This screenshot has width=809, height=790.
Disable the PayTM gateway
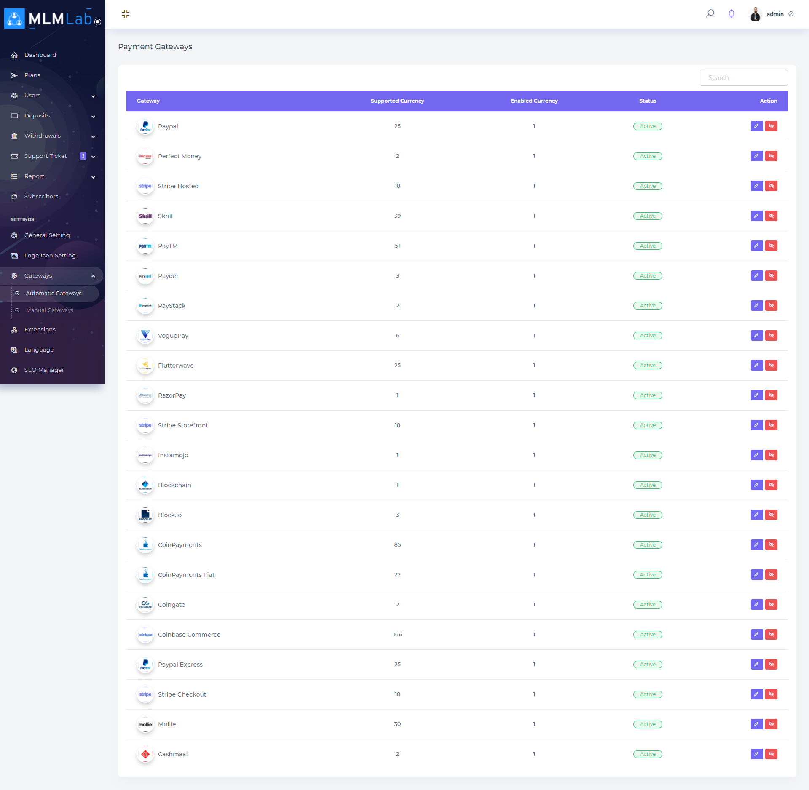[771, 246]
